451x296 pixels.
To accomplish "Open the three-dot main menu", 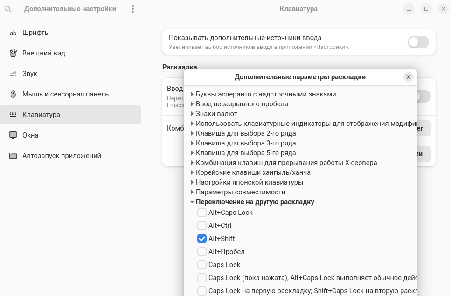I will (133, 9).
